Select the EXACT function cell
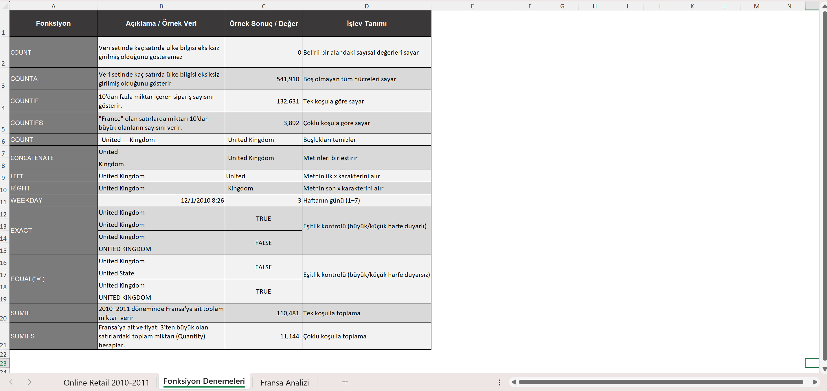 click(x=53, y=230)
